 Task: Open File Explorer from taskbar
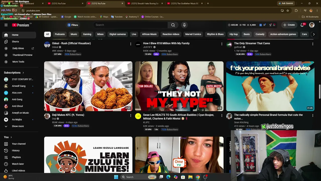(x=190, y=177)
